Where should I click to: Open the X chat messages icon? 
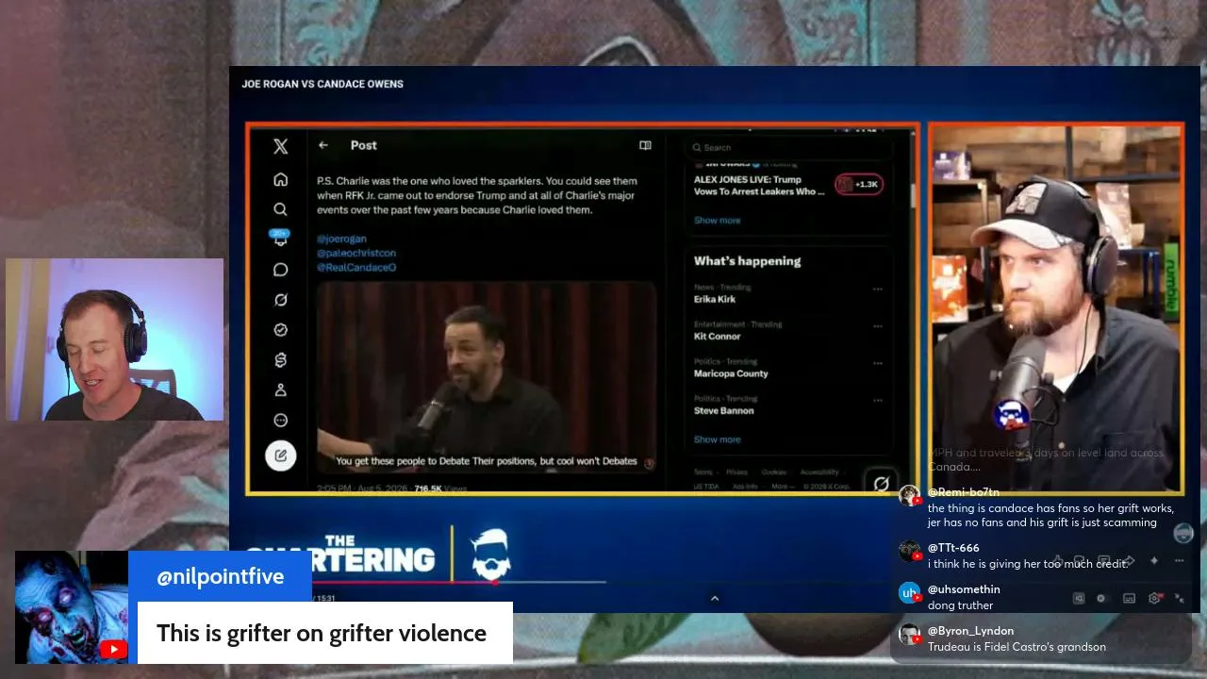[x=280, y=270]
